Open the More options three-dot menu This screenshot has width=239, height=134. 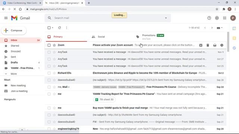point(66,28)
